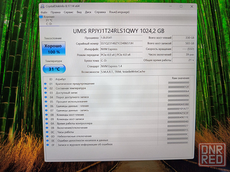This screenshot has width=230, height=172.
Task: Click the blue status icon for attribute 04
Action: click(46, 97)
